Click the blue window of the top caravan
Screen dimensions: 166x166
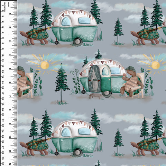pos(84,20)
